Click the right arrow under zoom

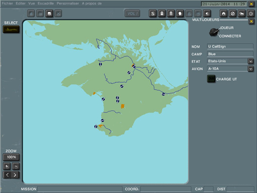(x=15, y=175)
